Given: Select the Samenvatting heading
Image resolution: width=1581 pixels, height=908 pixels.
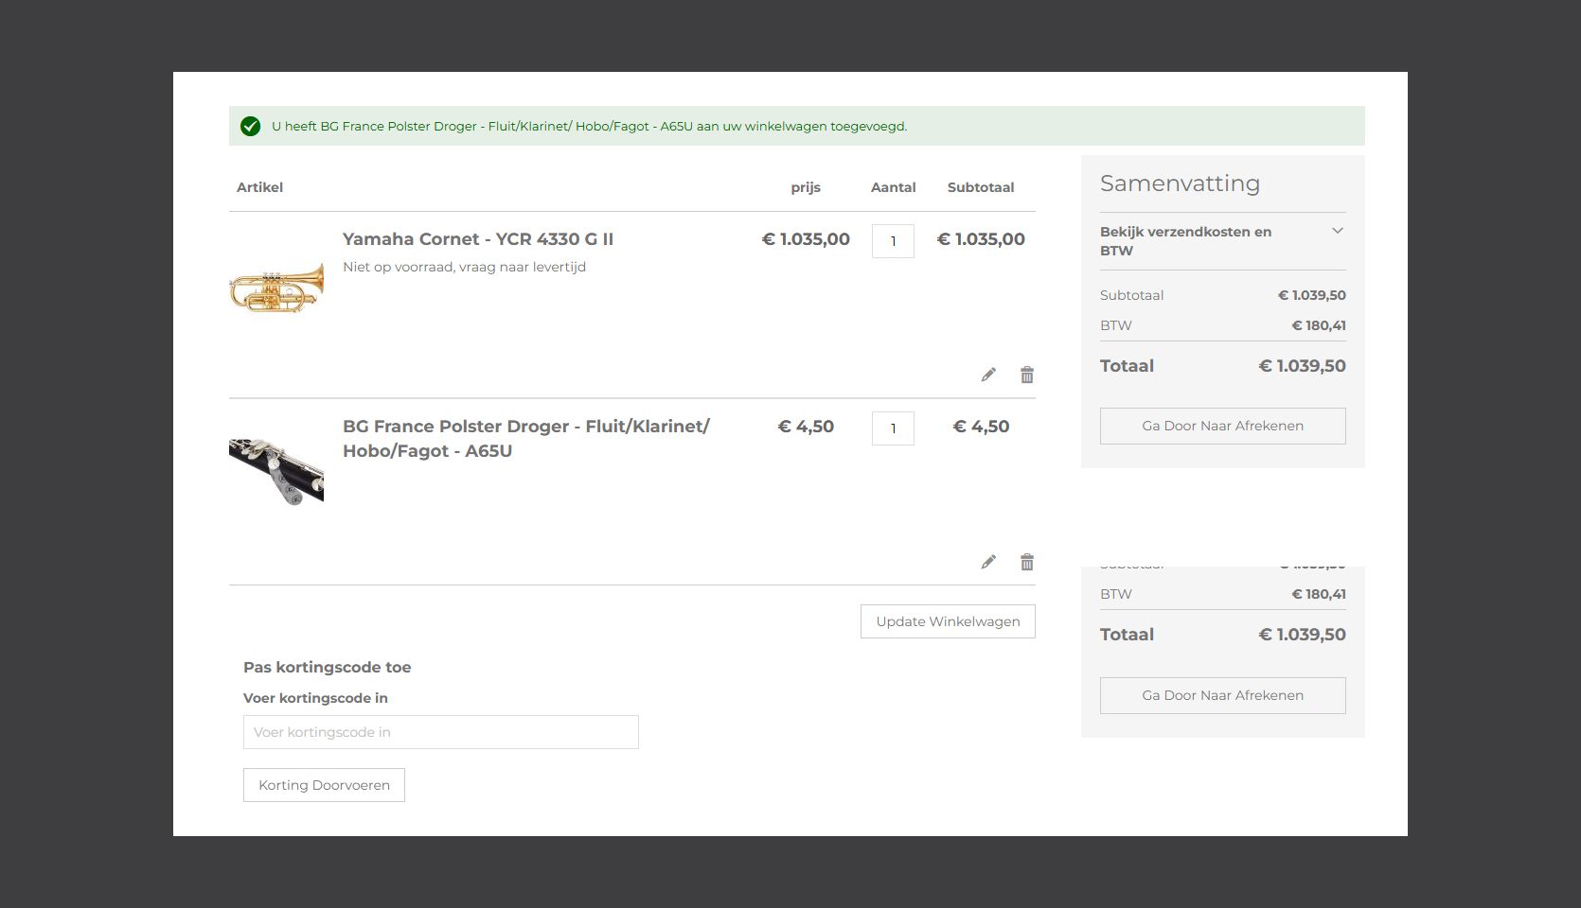Looking at the screenshot, I should (1180, 183).
